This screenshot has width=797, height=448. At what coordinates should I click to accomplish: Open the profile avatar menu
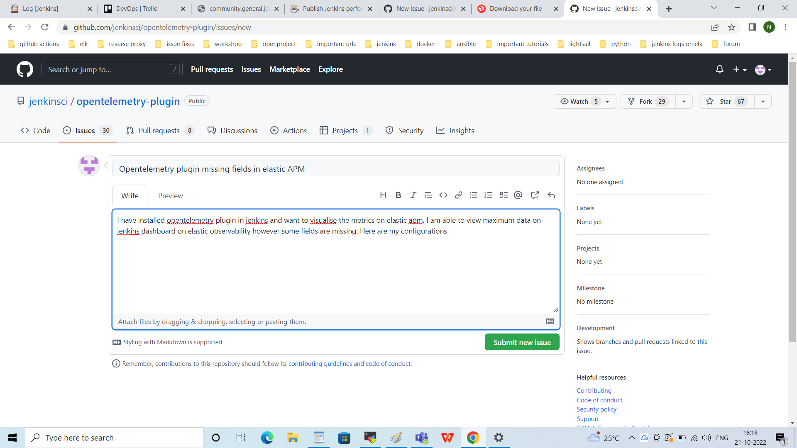(763, 69)
